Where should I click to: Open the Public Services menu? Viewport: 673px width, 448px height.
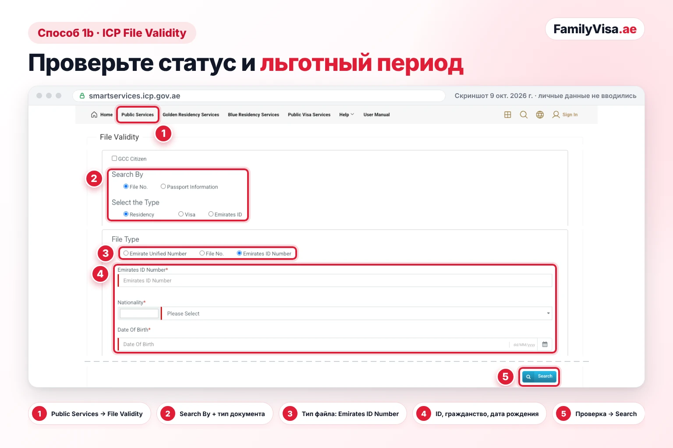click(x=138, y=115)
